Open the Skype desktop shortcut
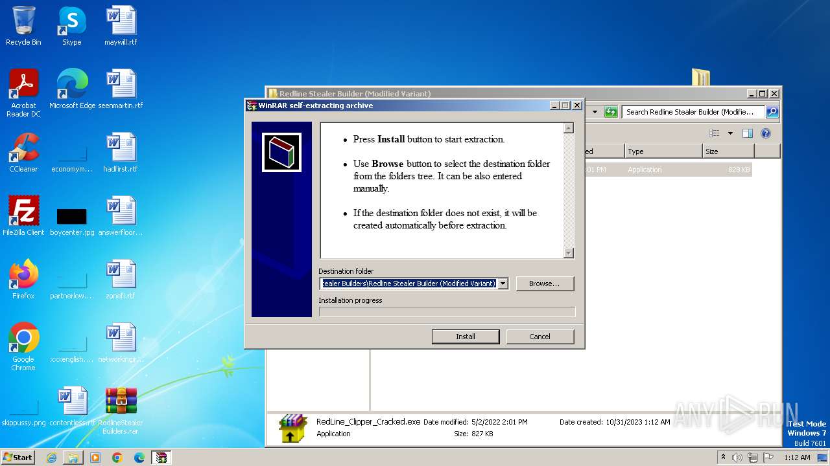The width and height of the screenshot is (830, 466). [72, 26]
